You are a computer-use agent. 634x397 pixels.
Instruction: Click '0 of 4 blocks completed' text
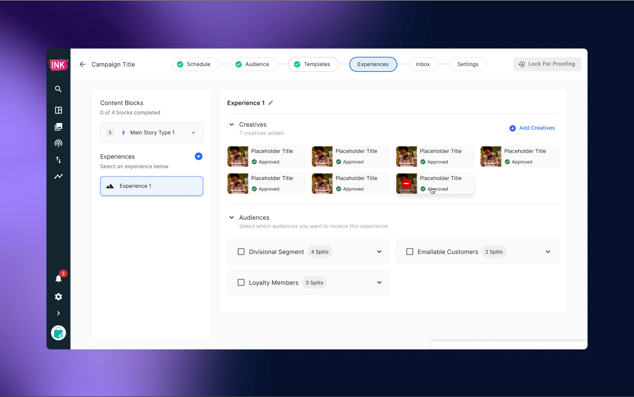[130, 113]
